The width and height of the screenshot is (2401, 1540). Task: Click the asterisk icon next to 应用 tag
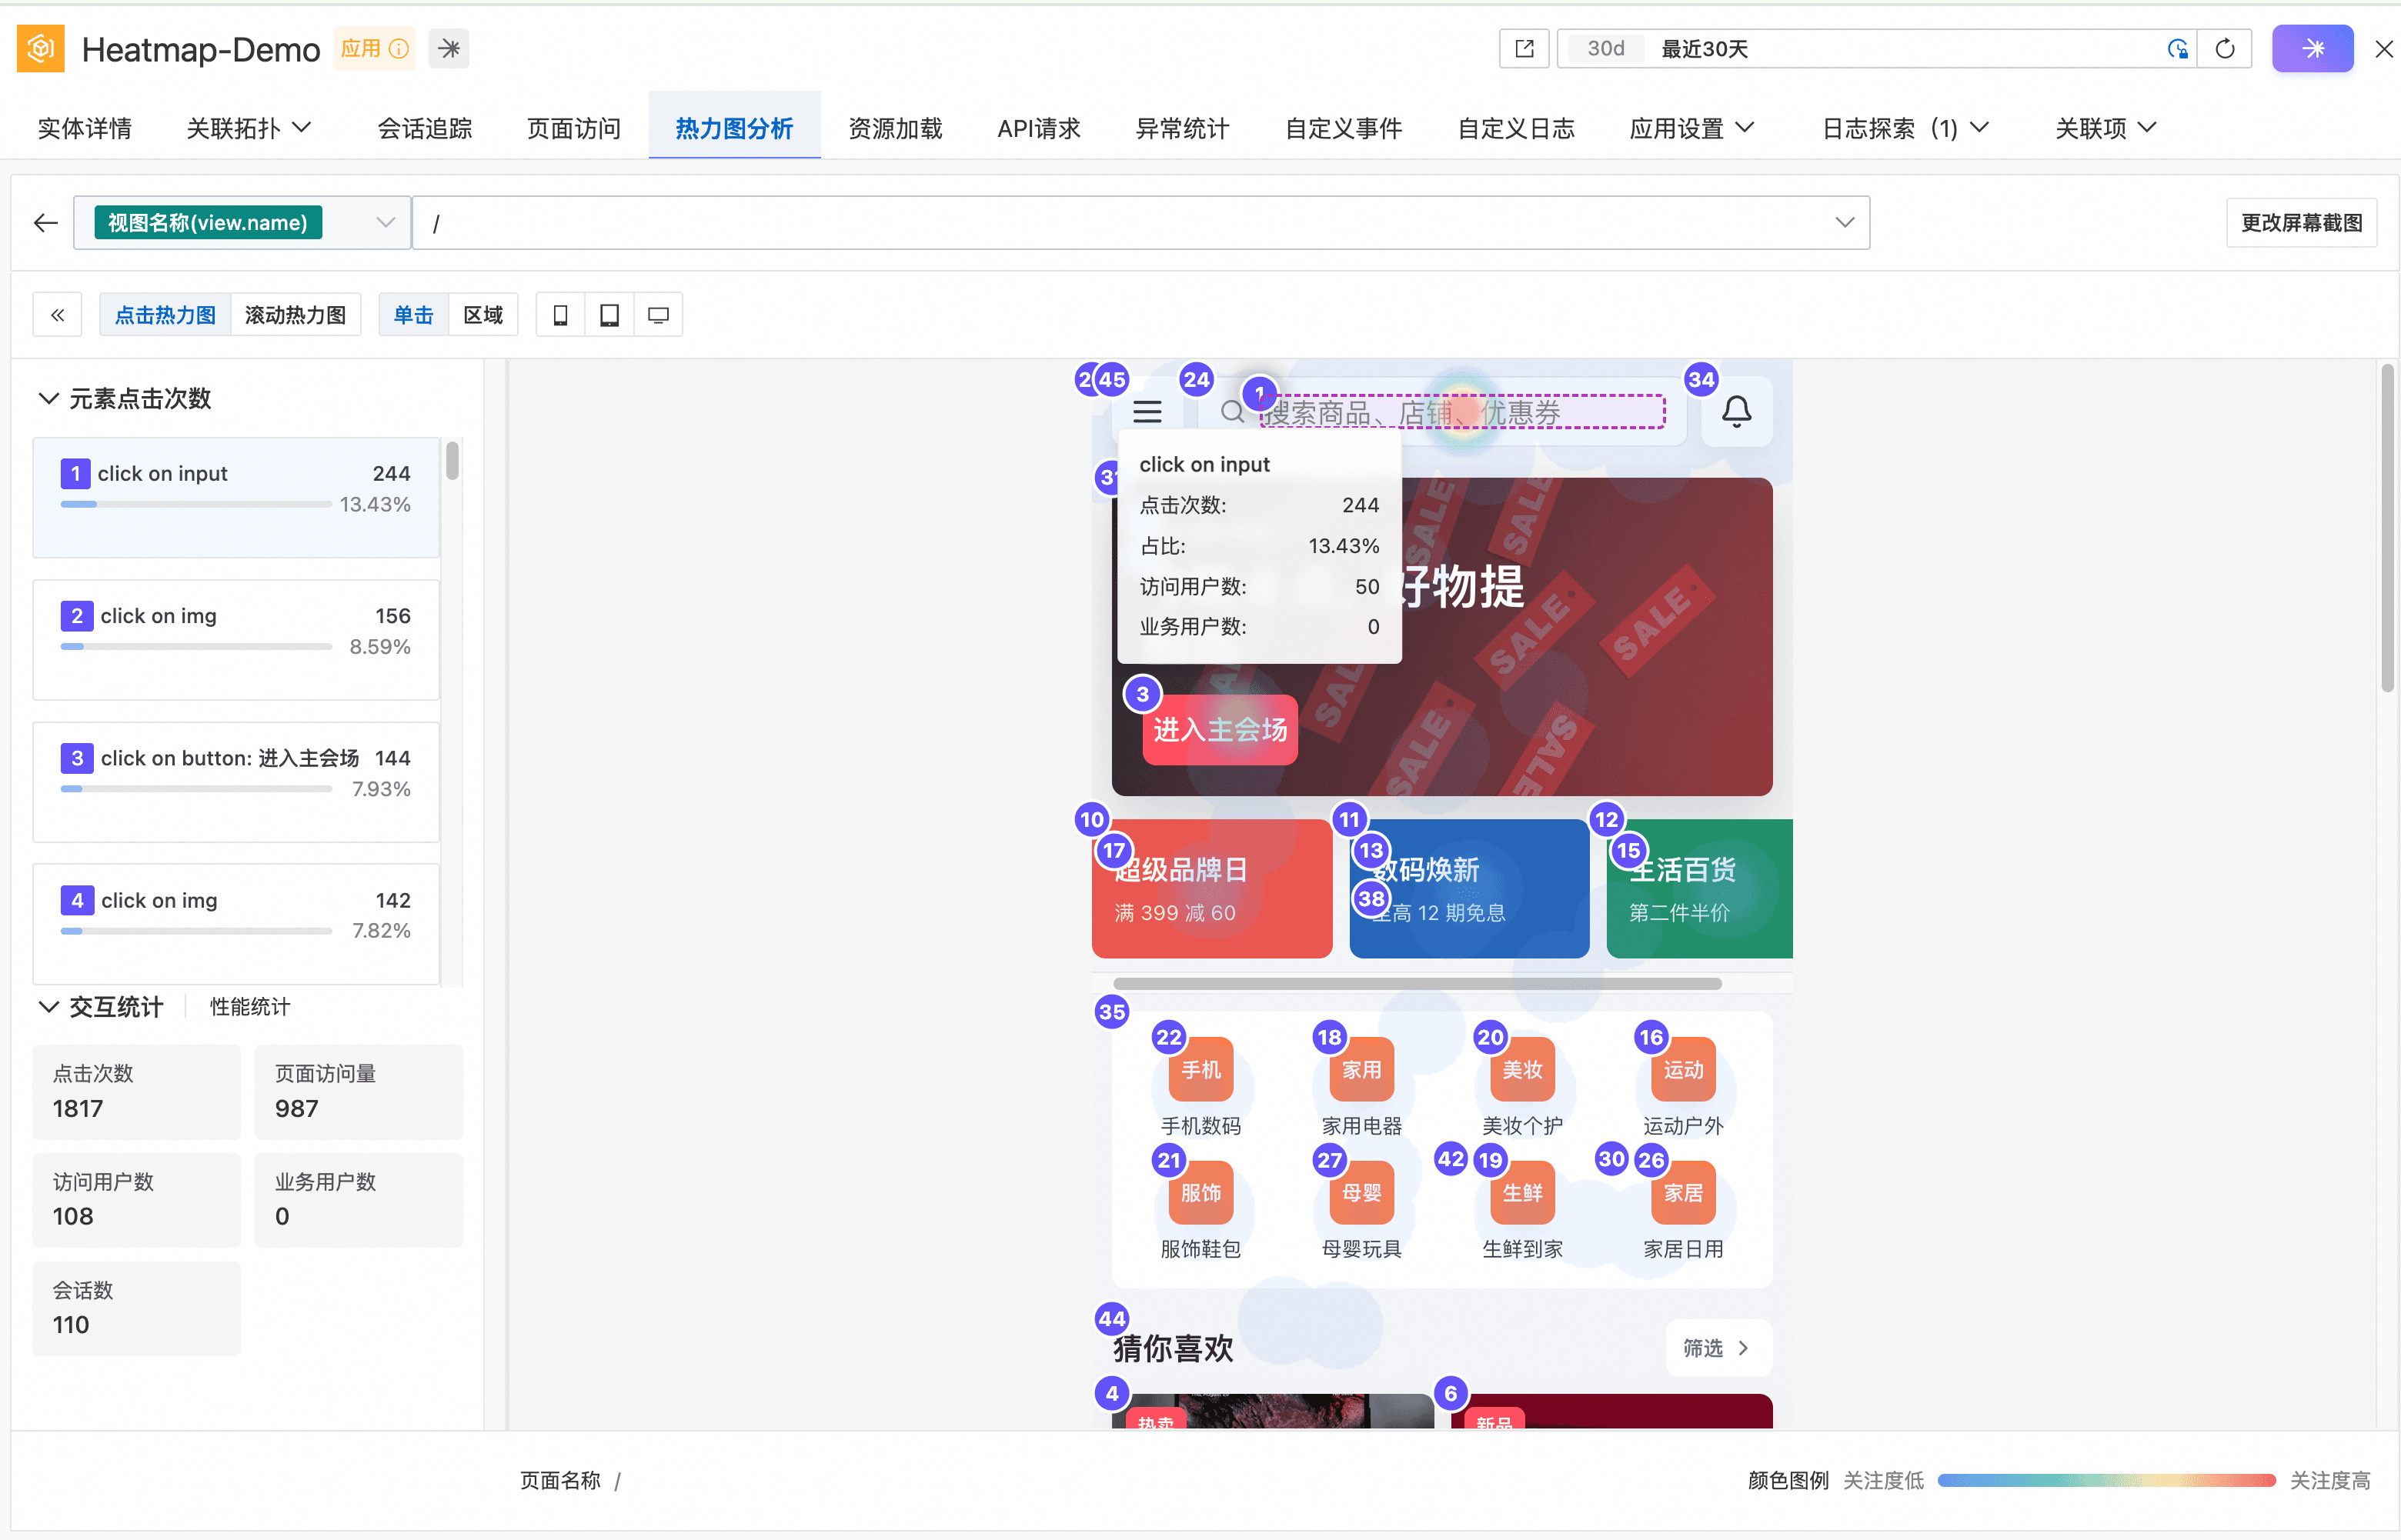click(x=449, y=49)
